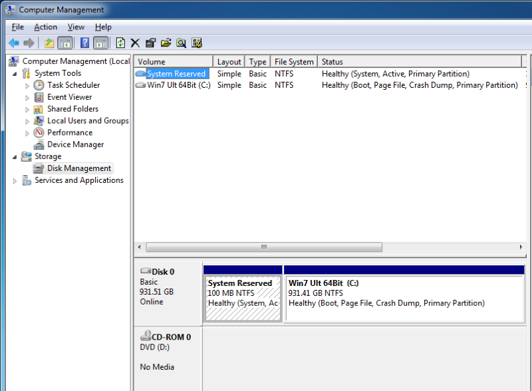Screen dimensions: 532x391
Task: Open the Action menu
Action: pos(45,27)
